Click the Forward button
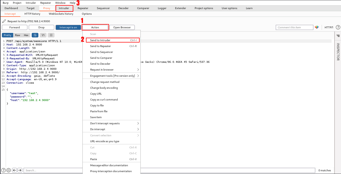 pyautogui.click(x=15, y=28)
